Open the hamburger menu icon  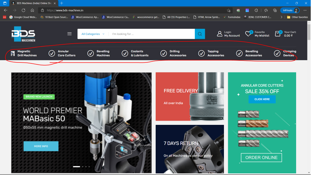(x=70, y=34)
